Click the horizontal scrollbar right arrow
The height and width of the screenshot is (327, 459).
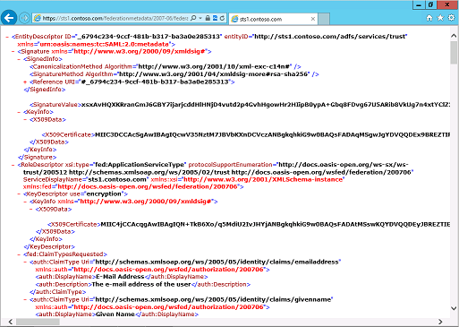click(x=440, y=322)
